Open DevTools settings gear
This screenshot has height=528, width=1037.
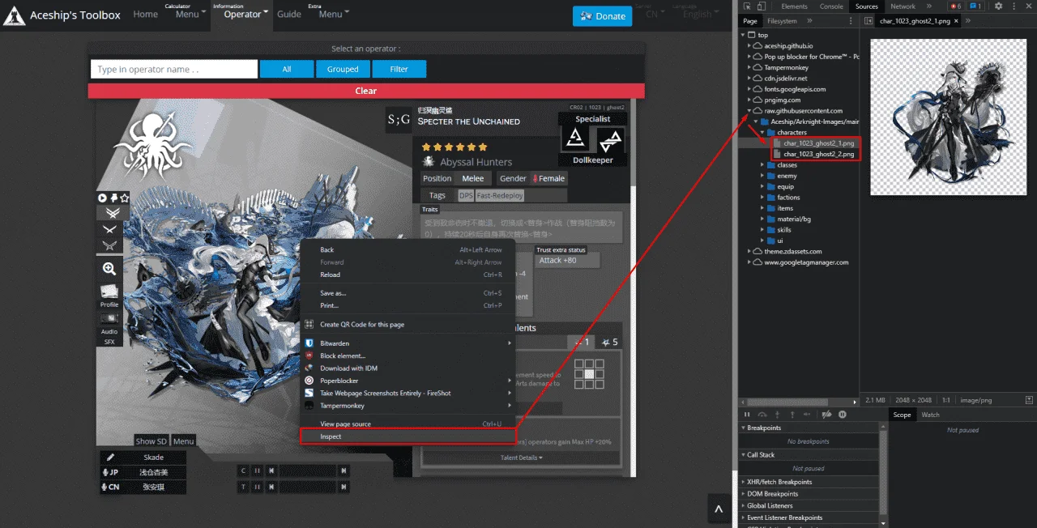(x=998, y=6)
